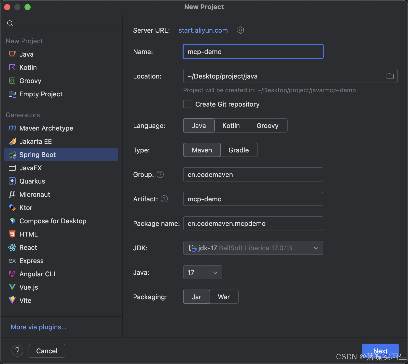Focus the Package name field
Screen dimensions: 408x364
[x=253, y=223]
